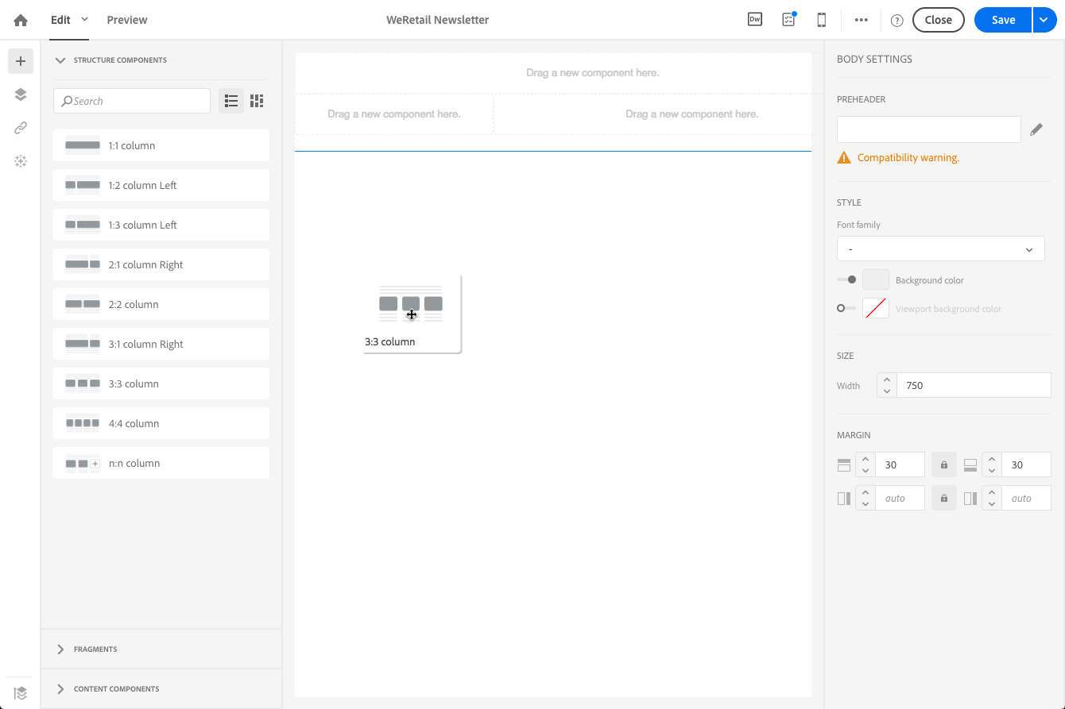Open the checklist alerts icon
Image resolution: width=1065 pixels, height=709 pixels.
(788, 20)
